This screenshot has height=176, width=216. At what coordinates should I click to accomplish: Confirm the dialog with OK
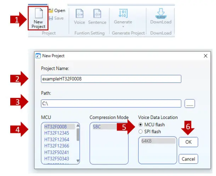[x=188, y=142]
